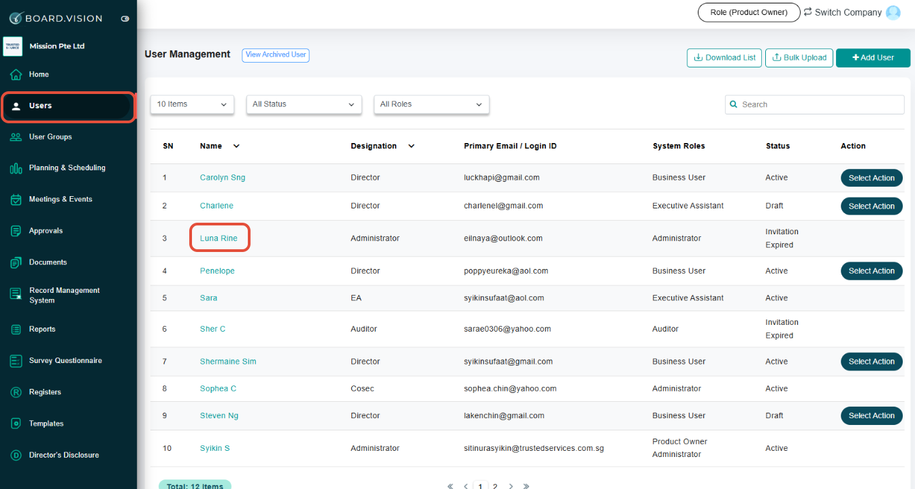The height and width of the screenshot is (489, 915).
Task: Click the Director's Disclosure icon
Action: pyautogui.click(x=16, y=455)
